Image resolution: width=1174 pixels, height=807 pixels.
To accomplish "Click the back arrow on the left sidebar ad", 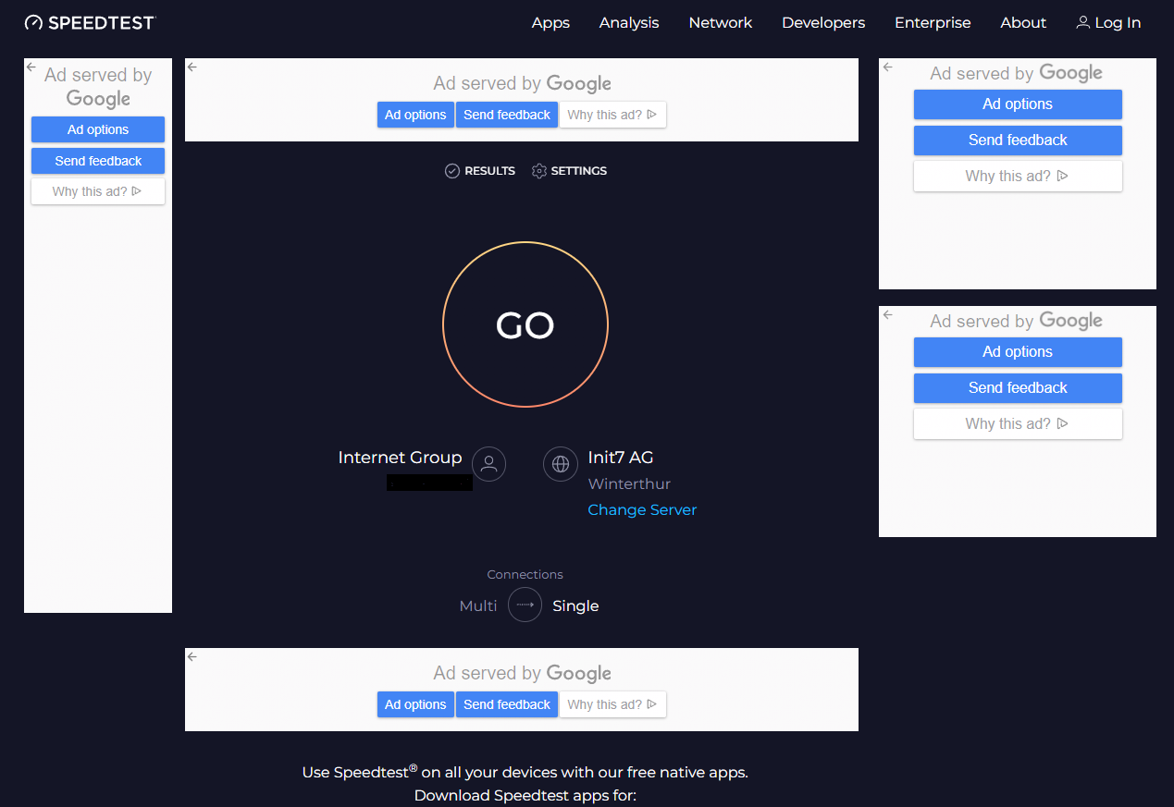I will (x=31, y=67).
